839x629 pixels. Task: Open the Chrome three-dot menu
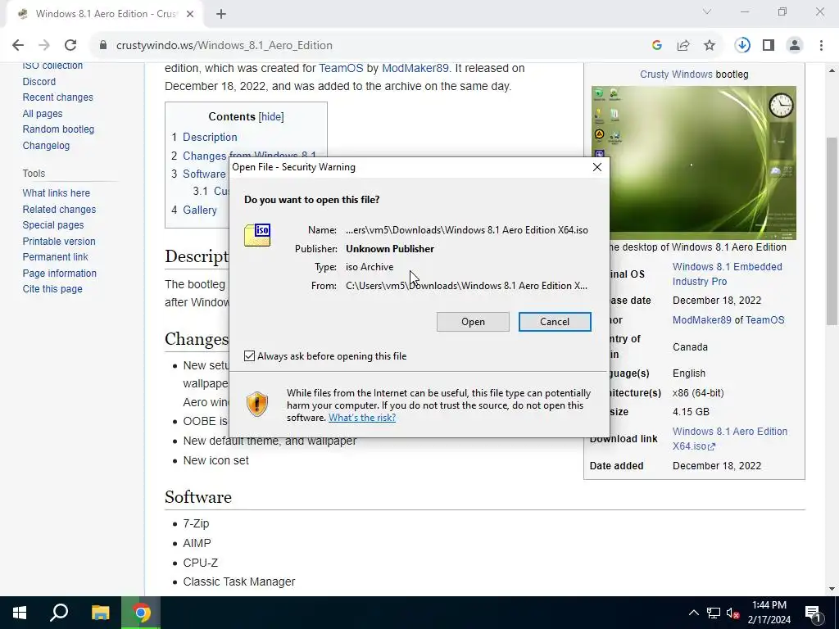821,46
